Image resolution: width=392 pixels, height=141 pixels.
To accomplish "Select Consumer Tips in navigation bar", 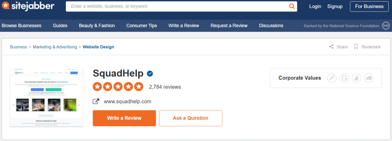I will click(142, 26).
